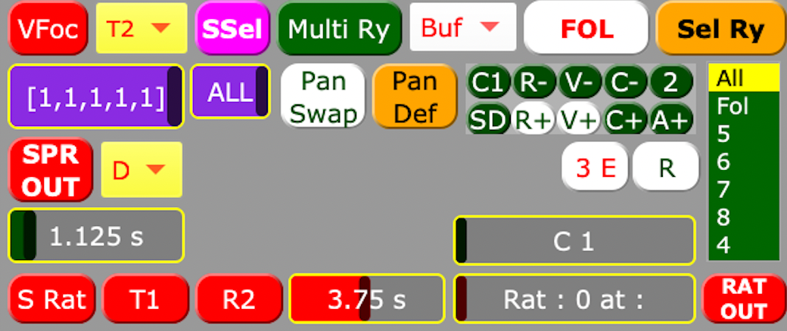
Task: Click the RAT OUT button
Action: point(745,299)
